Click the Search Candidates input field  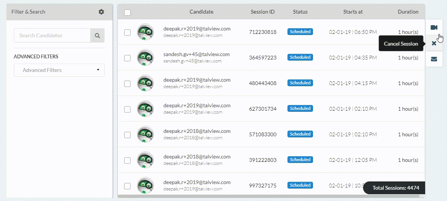tap(52, 36)
